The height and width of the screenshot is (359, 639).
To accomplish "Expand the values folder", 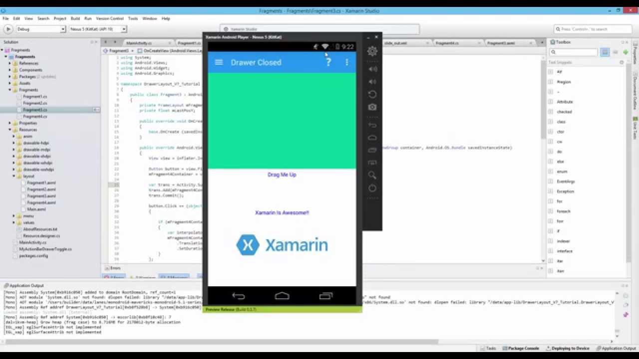I will (13, 222).
